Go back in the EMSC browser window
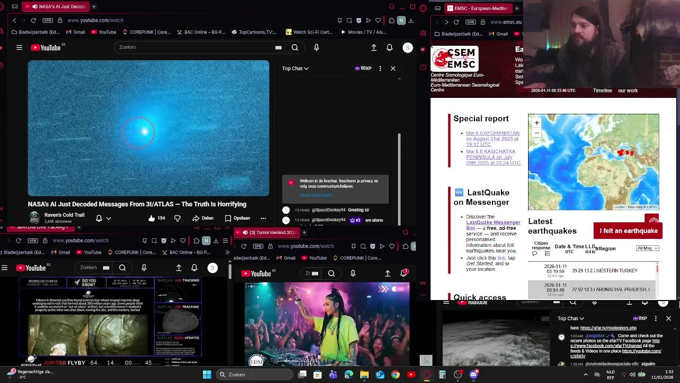This screenshot has height=383, width=680. click(437, 22)
